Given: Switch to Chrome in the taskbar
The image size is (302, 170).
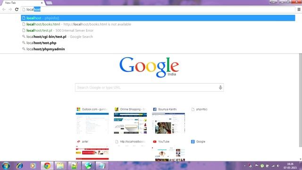Looking at the screenshot, I should click(47, 166).
